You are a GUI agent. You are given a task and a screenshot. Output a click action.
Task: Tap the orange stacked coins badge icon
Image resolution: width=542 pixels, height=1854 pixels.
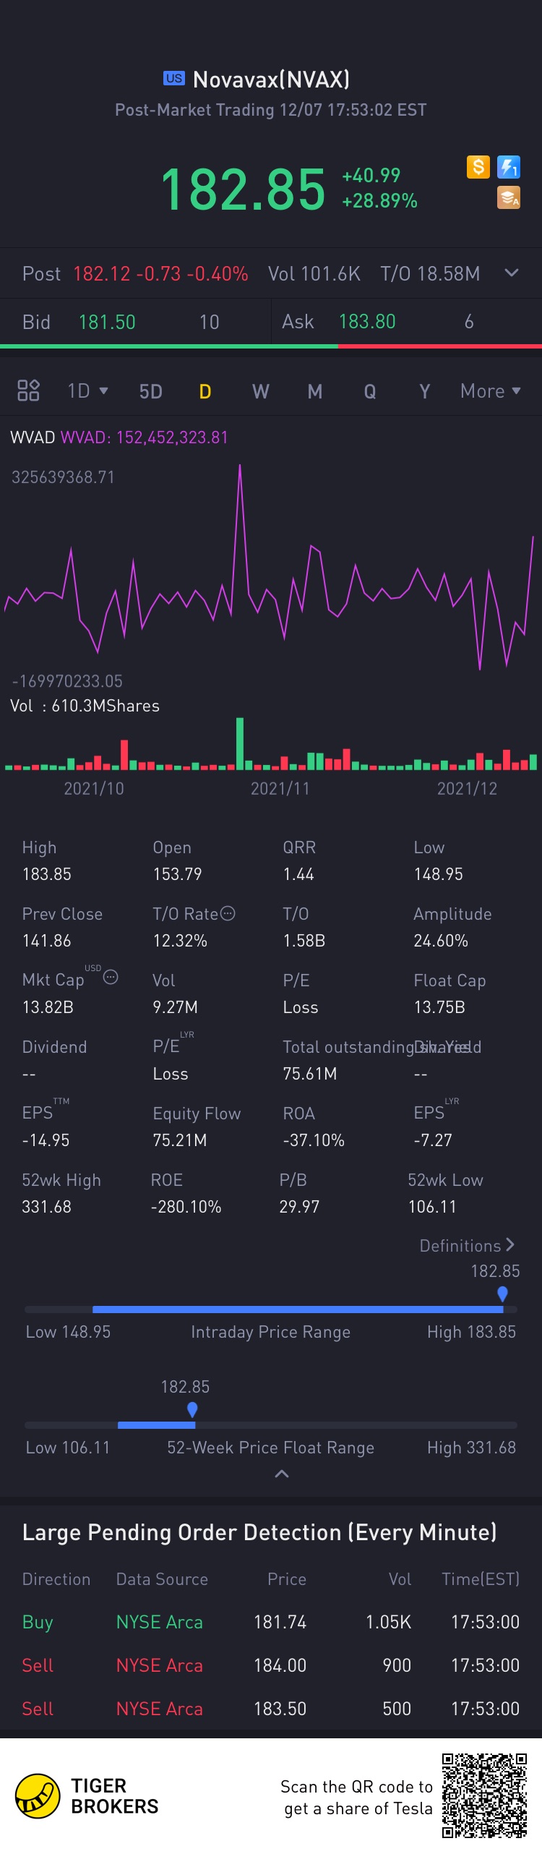(x=509, y=197)
